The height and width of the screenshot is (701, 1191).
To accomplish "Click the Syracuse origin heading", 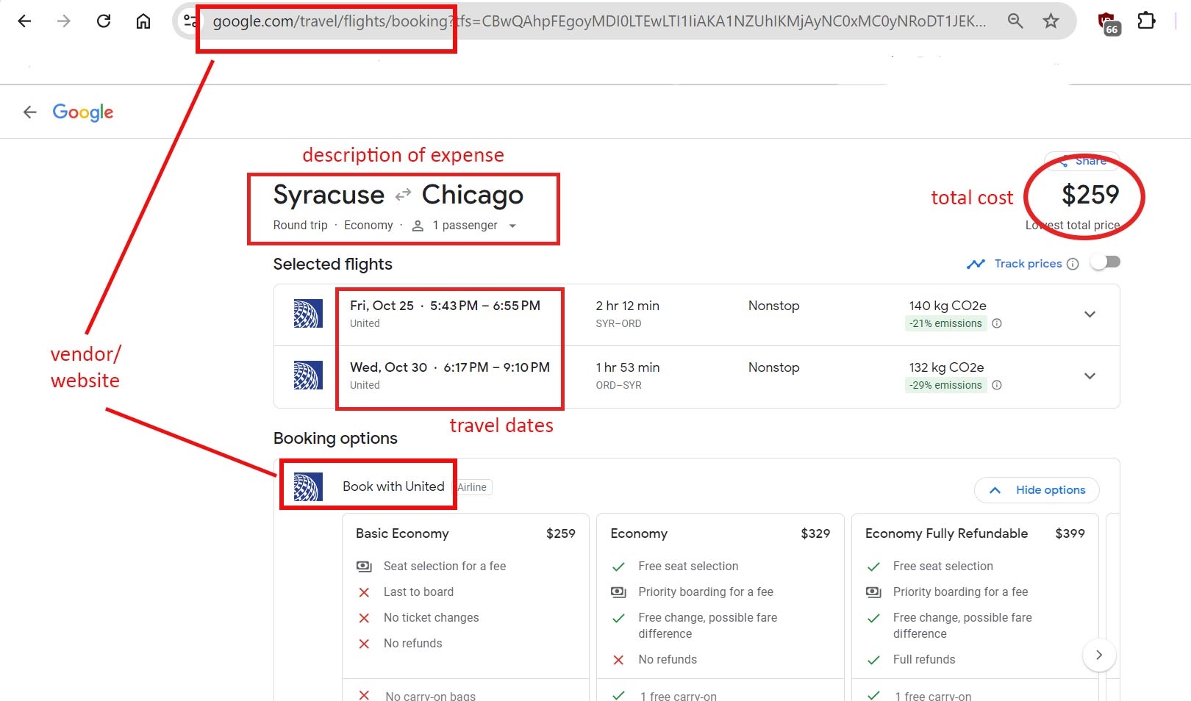I will pos(329,195).
